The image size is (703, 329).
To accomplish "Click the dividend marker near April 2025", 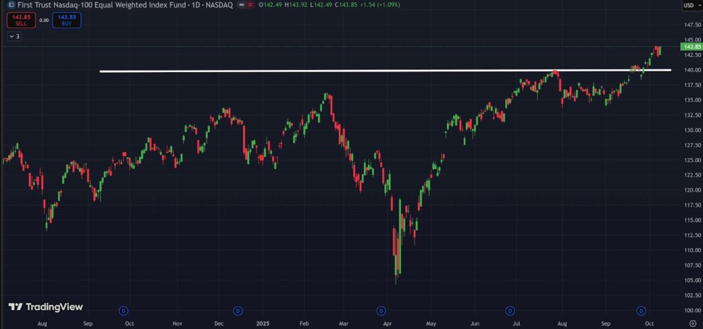I will point(381,310).
